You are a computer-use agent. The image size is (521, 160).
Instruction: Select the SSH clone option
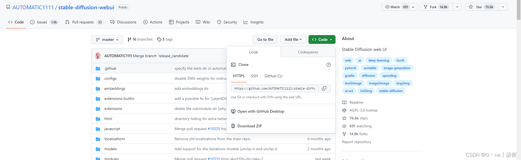[x=254, y=76]
